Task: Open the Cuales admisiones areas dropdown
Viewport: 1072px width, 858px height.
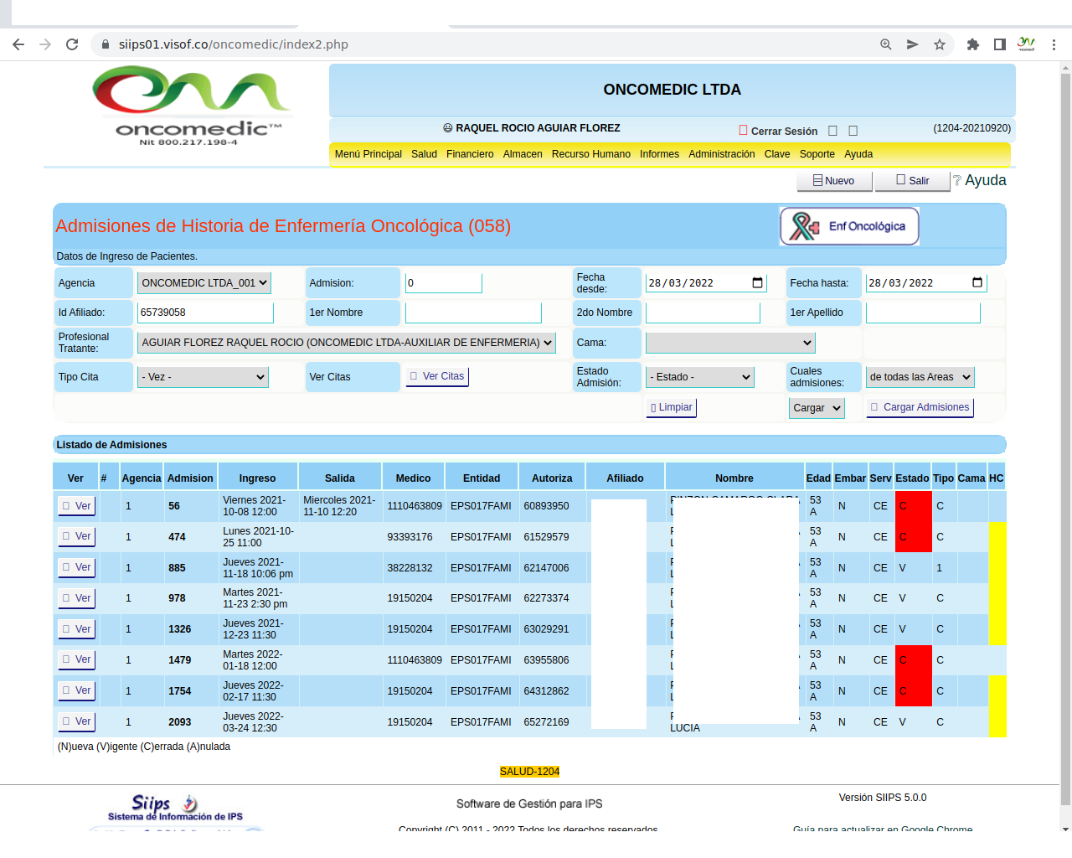Action: point(920,377)
